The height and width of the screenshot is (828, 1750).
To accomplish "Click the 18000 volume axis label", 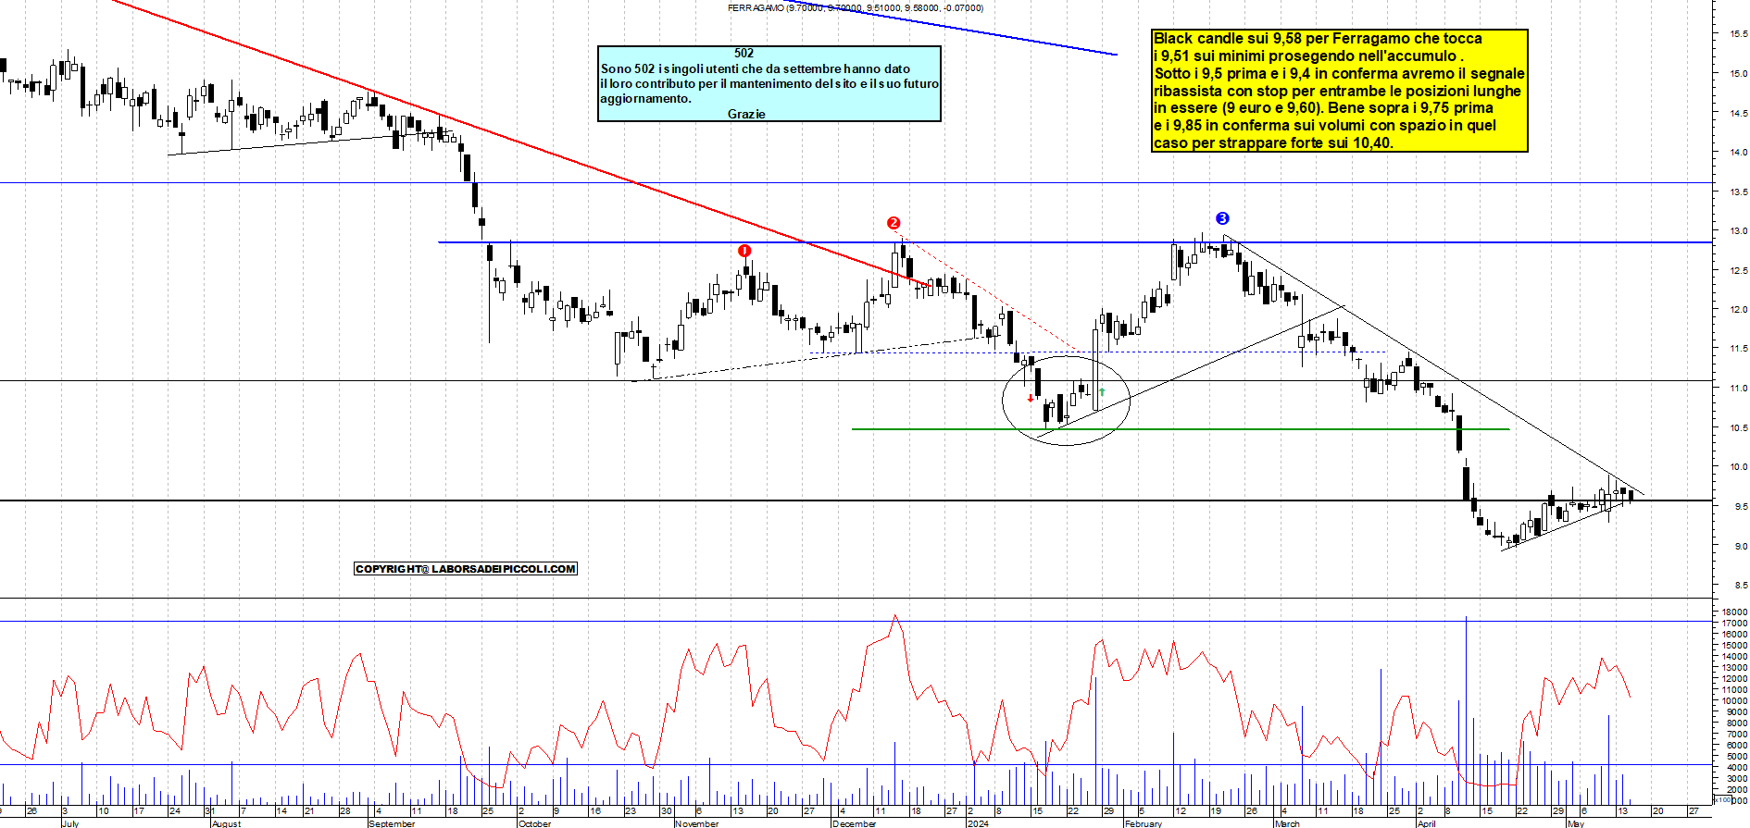I will point(1734,612).
